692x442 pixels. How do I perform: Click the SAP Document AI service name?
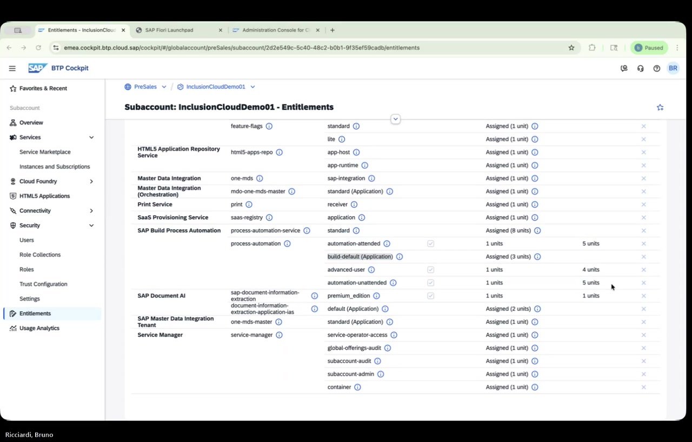[x=162, y=296]
